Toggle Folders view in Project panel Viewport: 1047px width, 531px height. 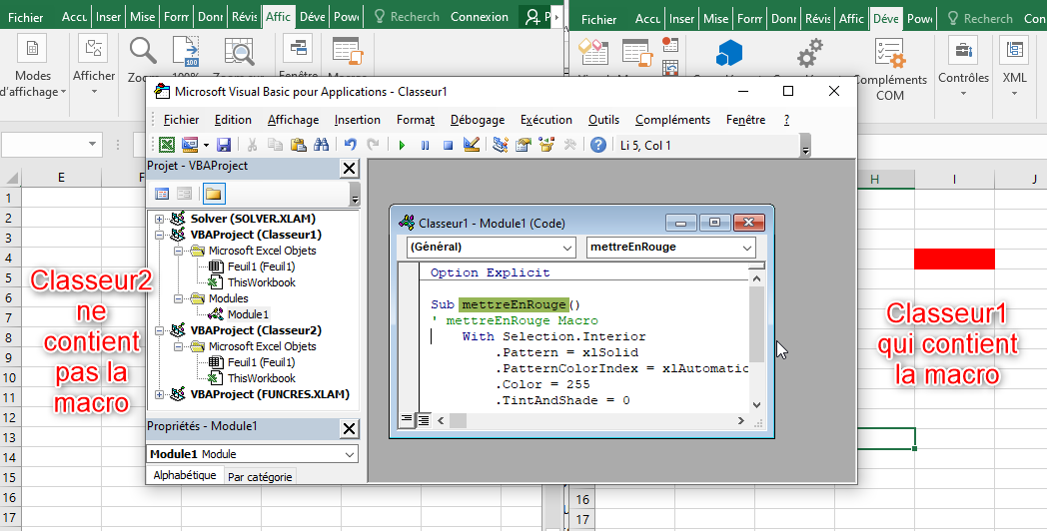213,194
